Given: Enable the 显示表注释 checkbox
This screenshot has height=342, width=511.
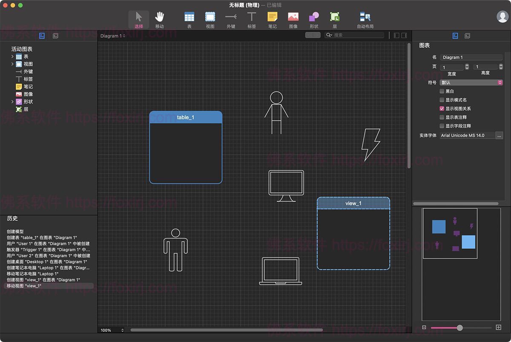Looking at the screenshot, I should pos(442,117).
